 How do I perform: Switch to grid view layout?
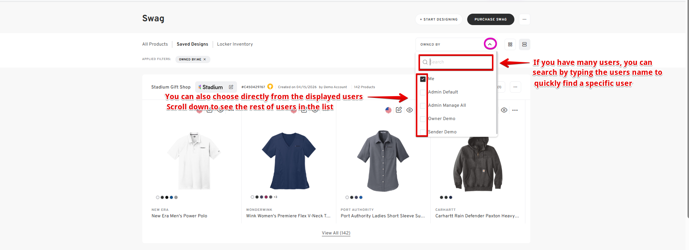click(x=510, y=44)
